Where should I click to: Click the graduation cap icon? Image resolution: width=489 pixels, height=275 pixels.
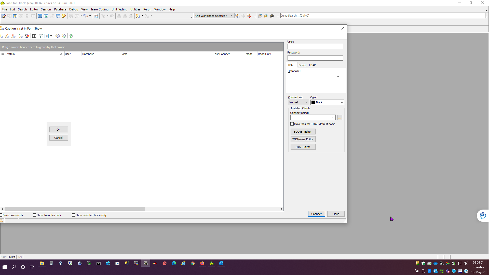[272, 16]
